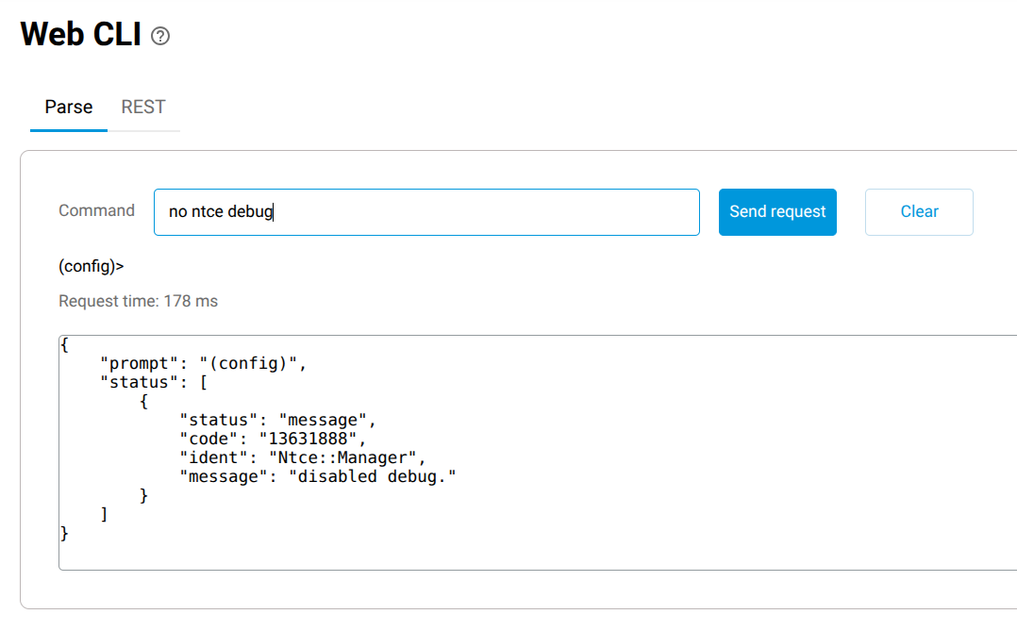Screen dimensions: 1017x631
Task: Click the "status": "message" response line
Action: (x=277, y=420)
